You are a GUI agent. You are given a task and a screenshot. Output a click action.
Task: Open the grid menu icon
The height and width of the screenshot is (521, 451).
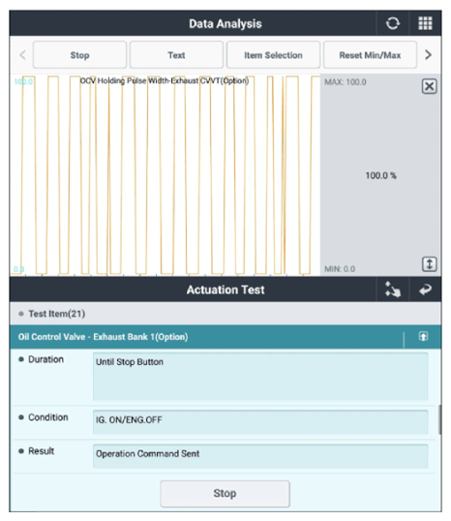point(425,23)
